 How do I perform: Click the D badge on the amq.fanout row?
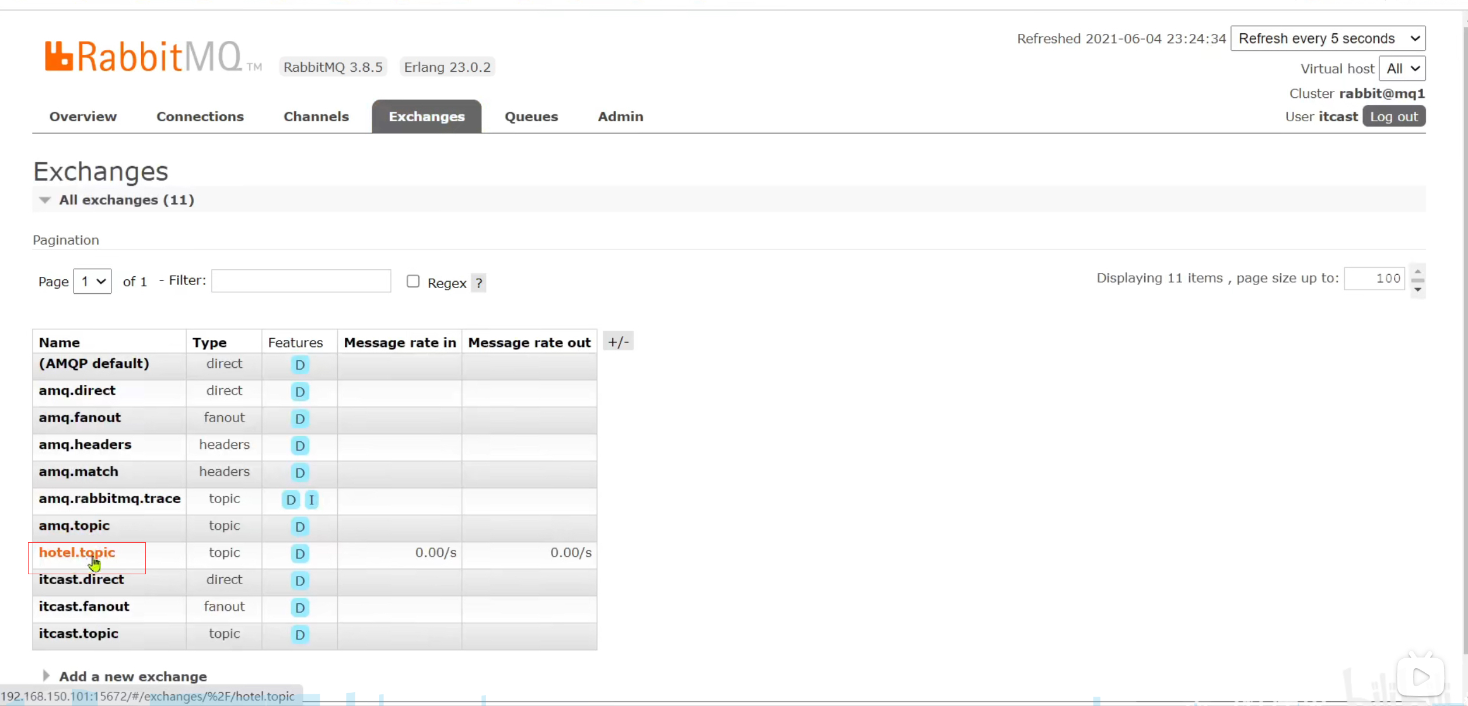coord(299,419)
